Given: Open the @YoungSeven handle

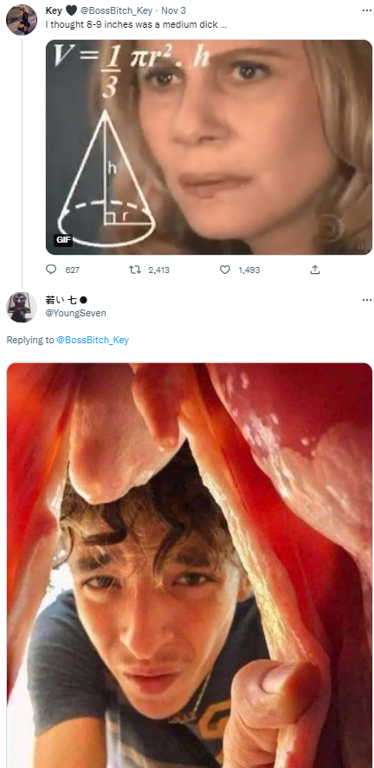Looking at the screenshot, I should (x=76, y=313).
